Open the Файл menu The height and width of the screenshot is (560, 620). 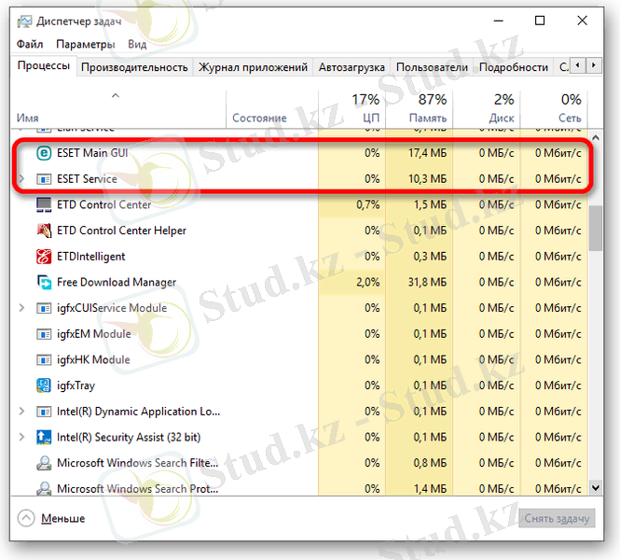pos(30,44)
